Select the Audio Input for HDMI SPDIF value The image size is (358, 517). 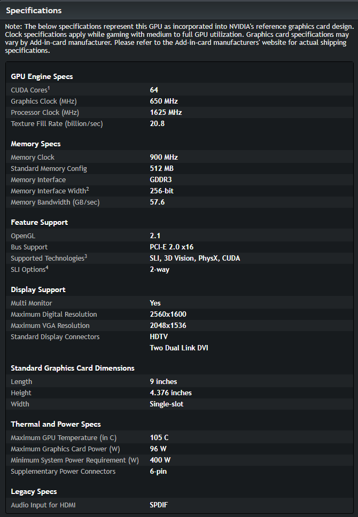(159, 505)
